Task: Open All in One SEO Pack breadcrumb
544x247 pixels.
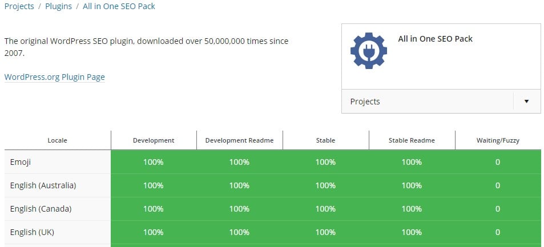Action: [x=119, y=6]
